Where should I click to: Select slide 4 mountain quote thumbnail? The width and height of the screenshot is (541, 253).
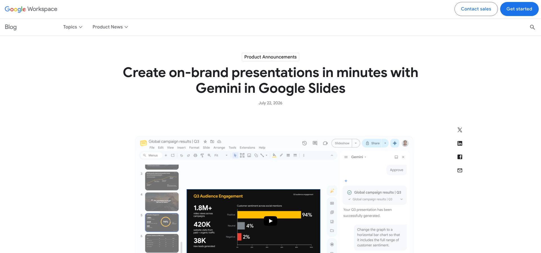click(162, 202)
